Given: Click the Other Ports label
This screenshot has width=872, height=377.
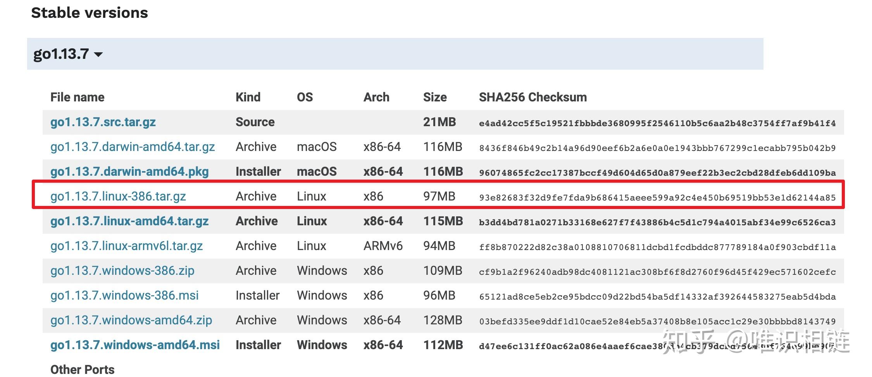Looking at the screenshot, I should coord(83,370).
